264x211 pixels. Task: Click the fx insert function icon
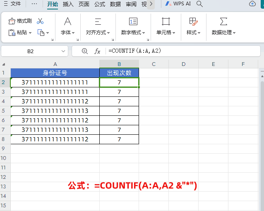point(98,51)
